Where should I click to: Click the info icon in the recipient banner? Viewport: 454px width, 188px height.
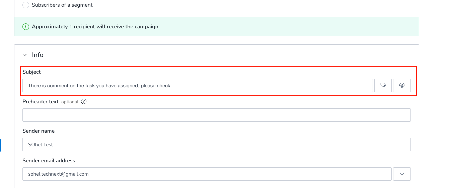(26, 27)
